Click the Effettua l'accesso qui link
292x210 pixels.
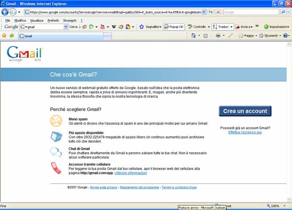tap(245, 132)
